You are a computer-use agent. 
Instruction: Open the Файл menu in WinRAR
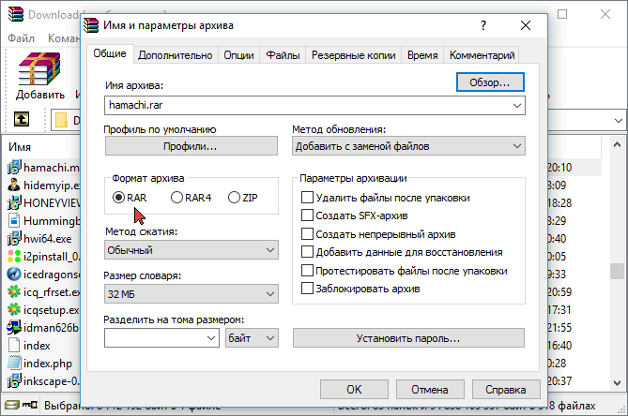click(x=21, y=38)
